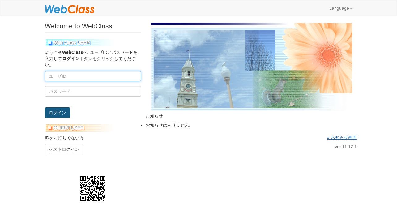Image resolution: width=397 pixels, height=204 pixels.
Task: Click into the パスワード password field
Action: coord(93,91)
